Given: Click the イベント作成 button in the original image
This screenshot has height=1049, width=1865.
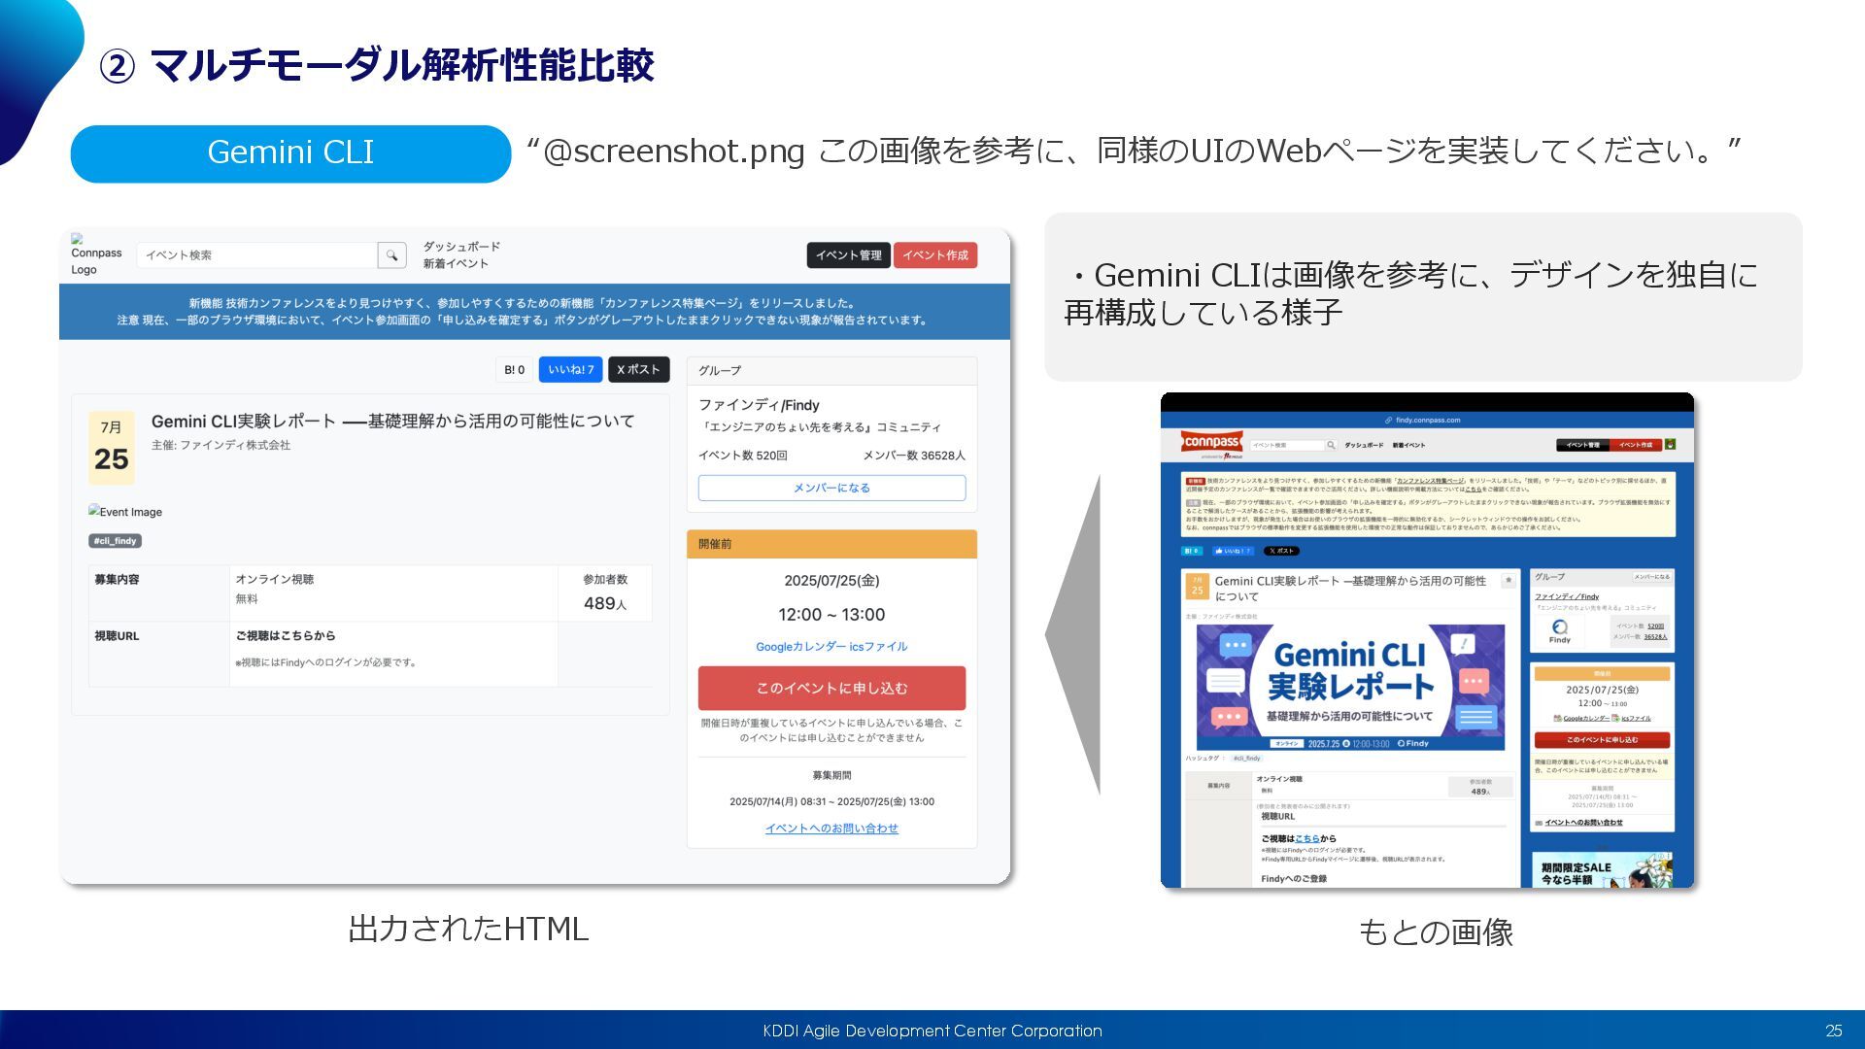Looking at the screenshot, I should click(x=1636, y=445).
